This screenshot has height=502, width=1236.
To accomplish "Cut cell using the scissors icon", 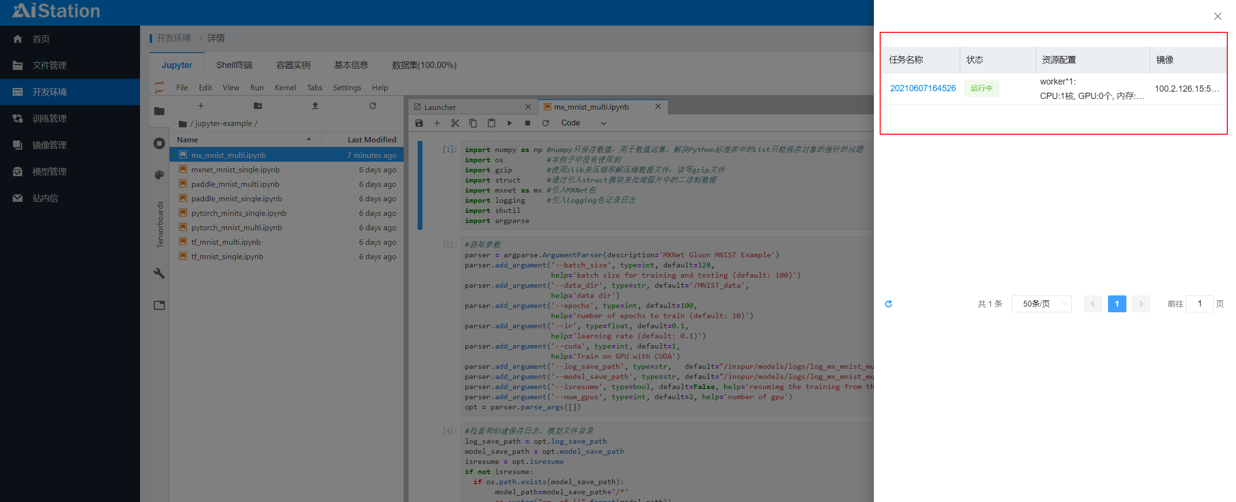I will (x=455, y=123).
